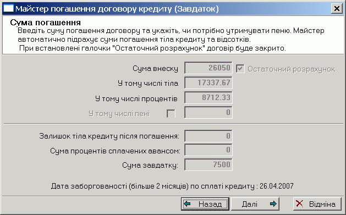Toggle the Остаточний розрахунок checkbox
This screenshot has height=215, width=346.
(x=240, y=69)
